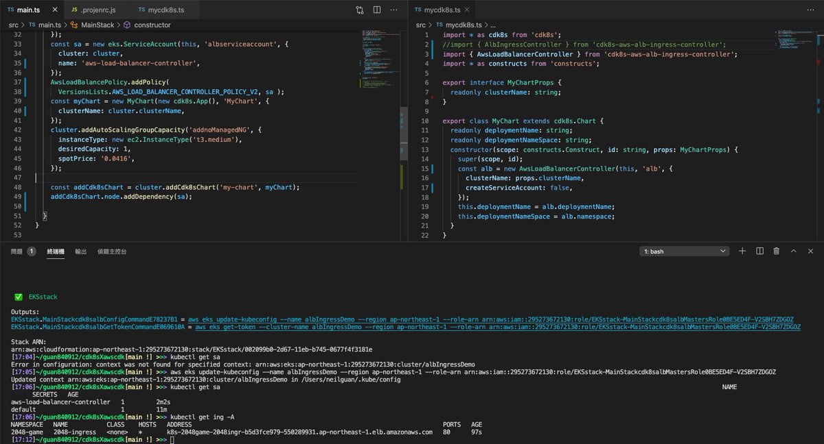
Task: Open the 問題 (Problems) panel tab
Action: [x=18, y=251]
